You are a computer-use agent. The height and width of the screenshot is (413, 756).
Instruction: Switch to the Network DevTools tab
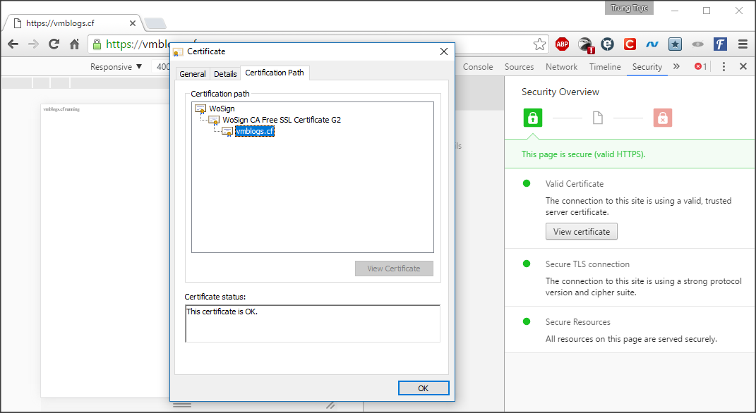pyautogui.click(x=561, y=67)
